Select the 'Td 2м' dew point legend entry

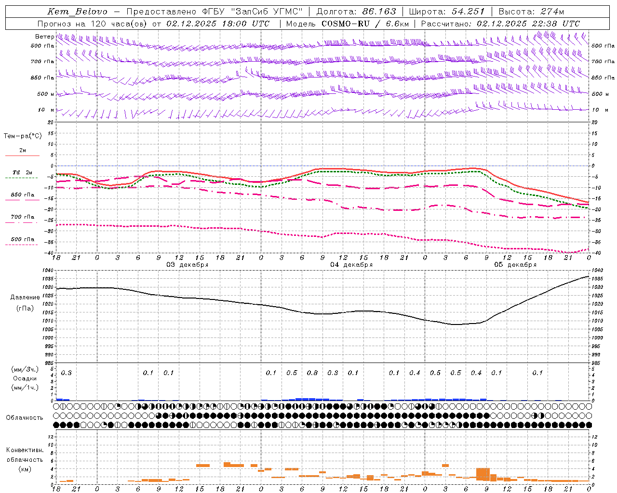[23, 172]
